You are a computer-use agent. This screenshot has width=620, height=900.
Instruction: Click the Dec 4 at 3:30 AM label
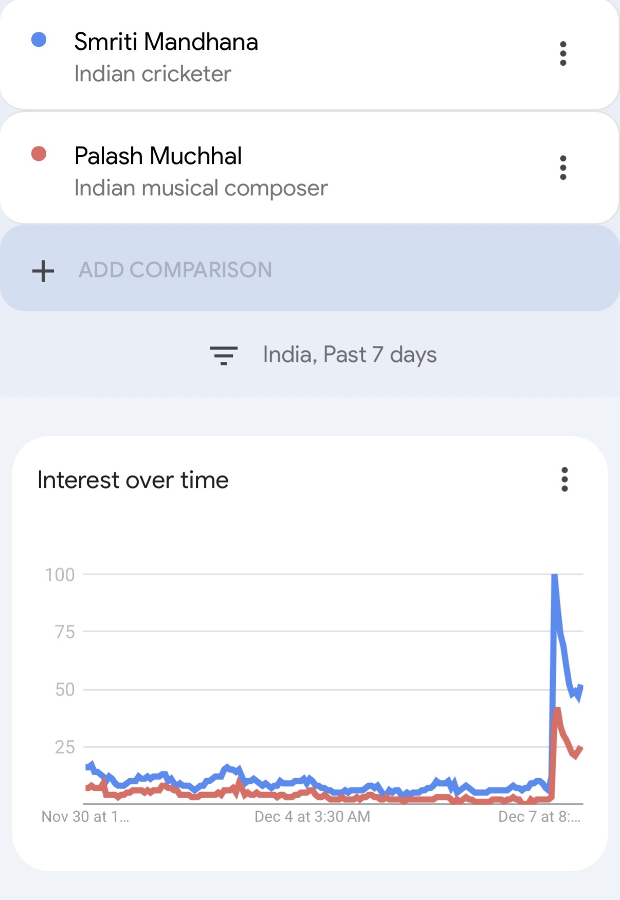coord(312,817)
